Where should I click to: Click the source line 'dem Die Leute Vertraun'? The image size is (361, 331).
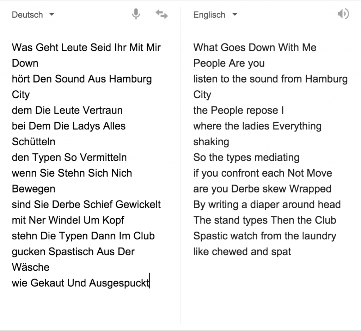coord(67,110)
